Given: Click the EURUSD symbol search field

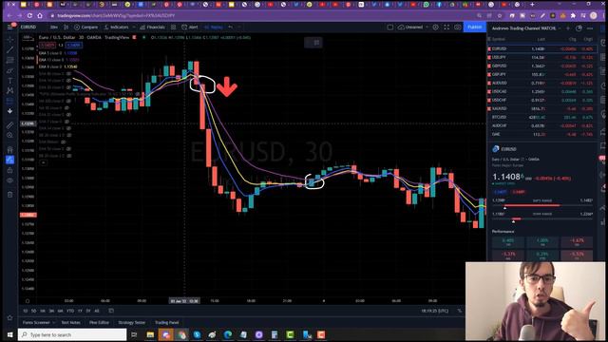Looking at the screenshot, I should (x=29, y=28).
